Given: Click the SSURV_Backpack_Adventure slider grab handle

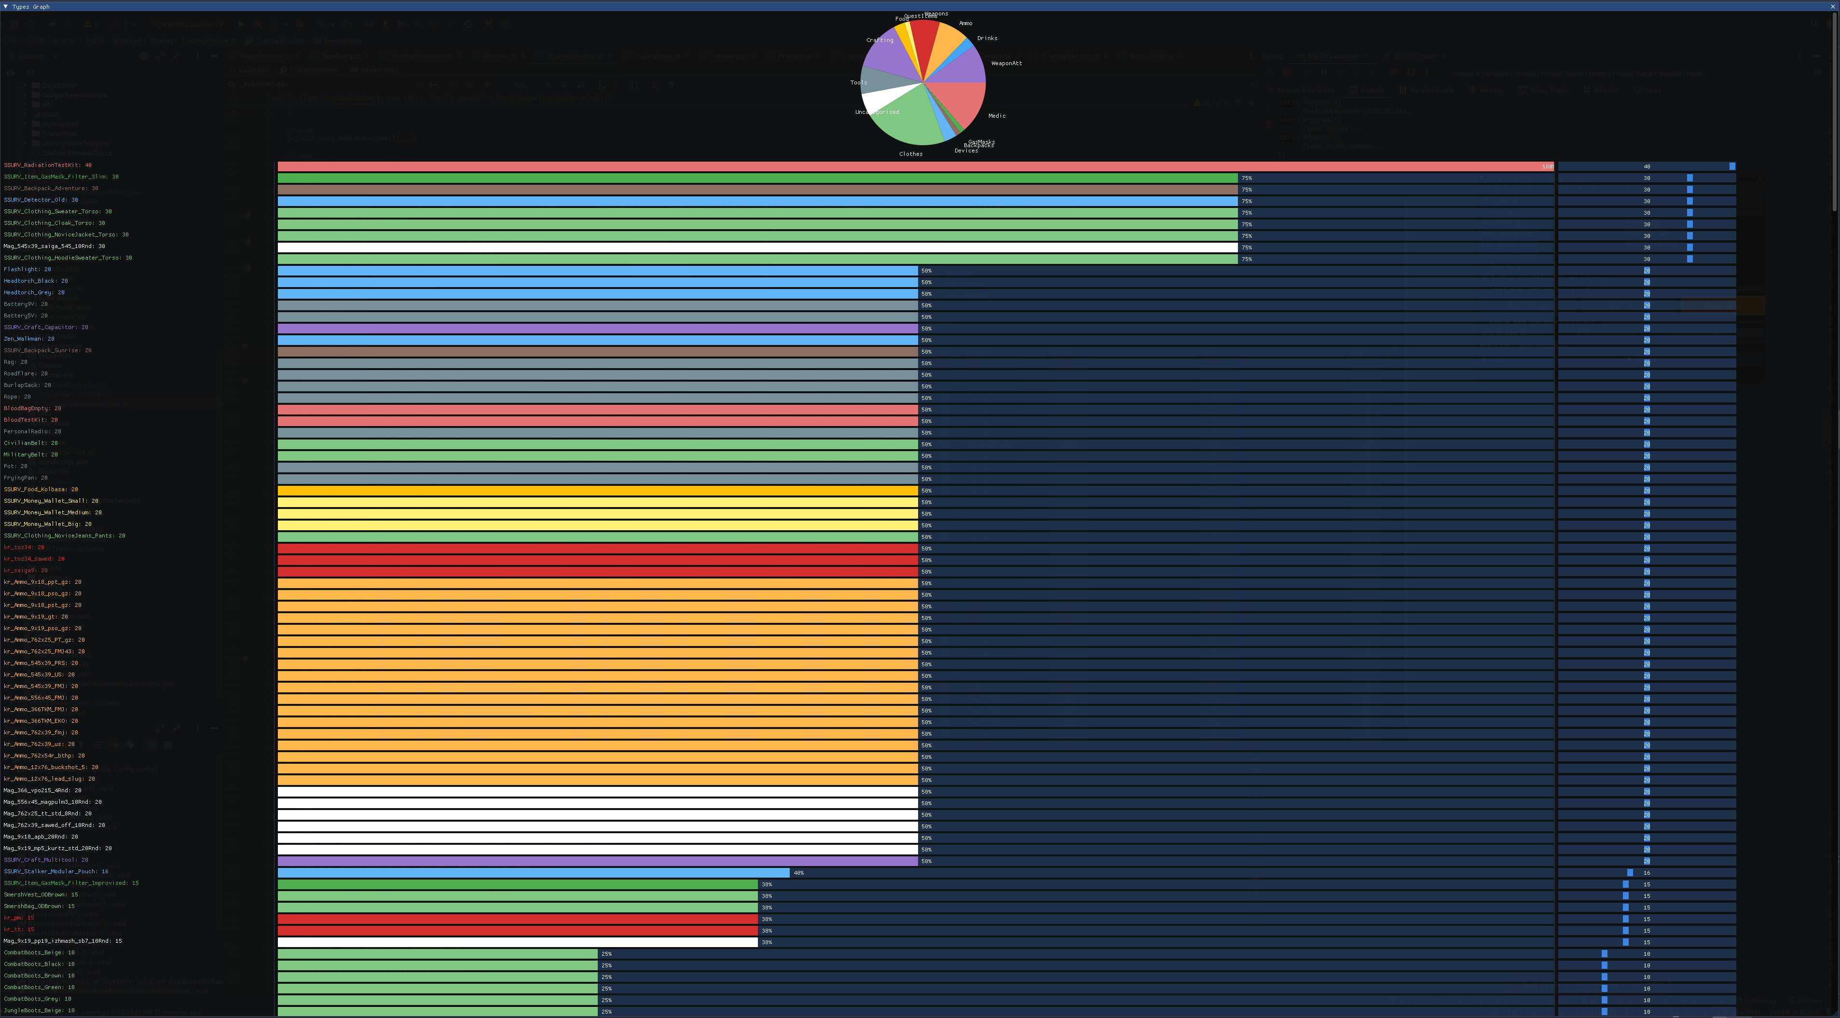Looking at the screenshot, I should coord(1689,190).
